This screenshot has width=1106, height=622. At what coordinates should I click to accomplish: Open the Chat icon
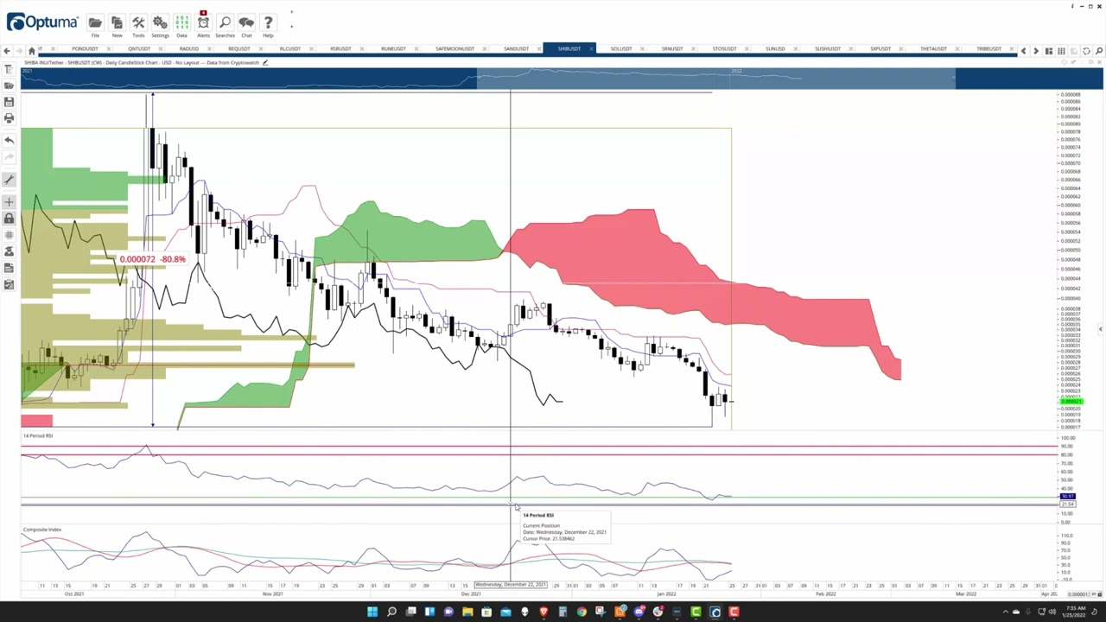tap(246, 22)
